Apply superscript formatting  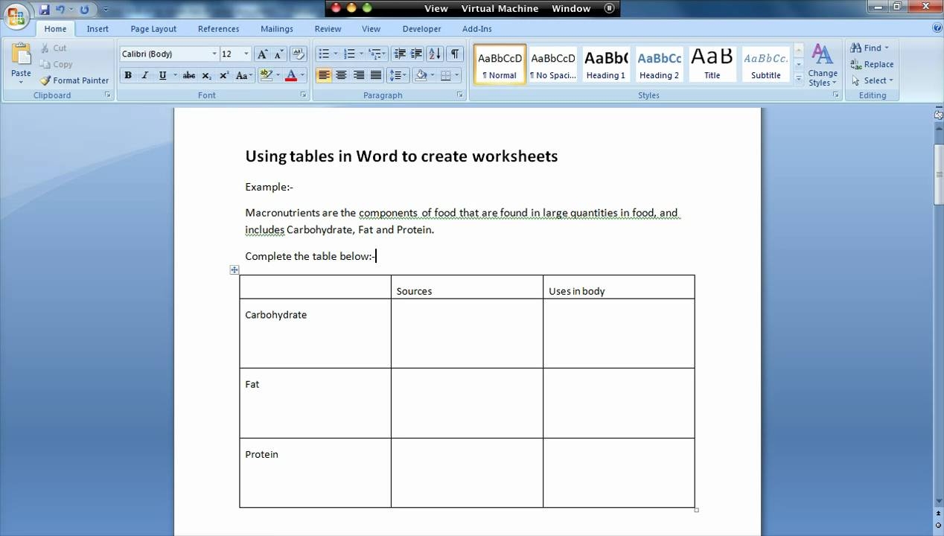pos(224,74)
